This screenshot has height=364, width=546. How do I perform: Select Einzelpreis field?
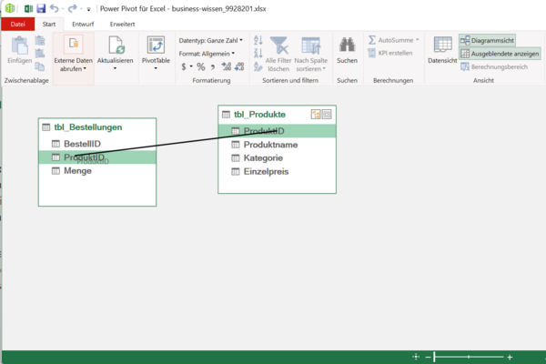point(278,171)
